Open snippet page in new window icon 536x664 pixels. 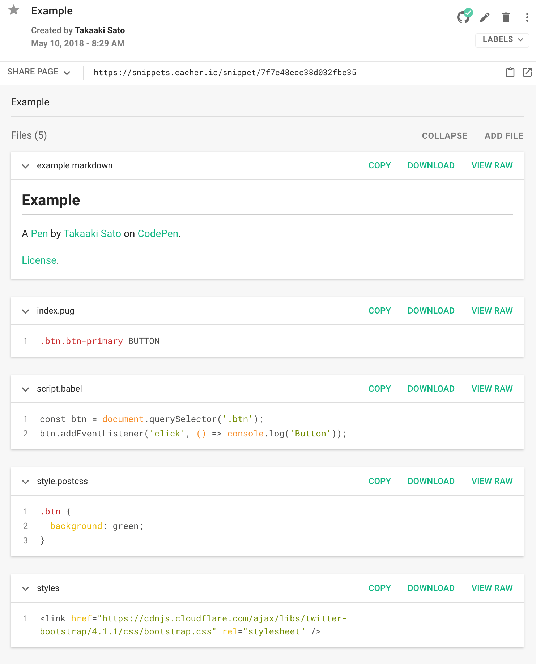click(x=527, y=73)
